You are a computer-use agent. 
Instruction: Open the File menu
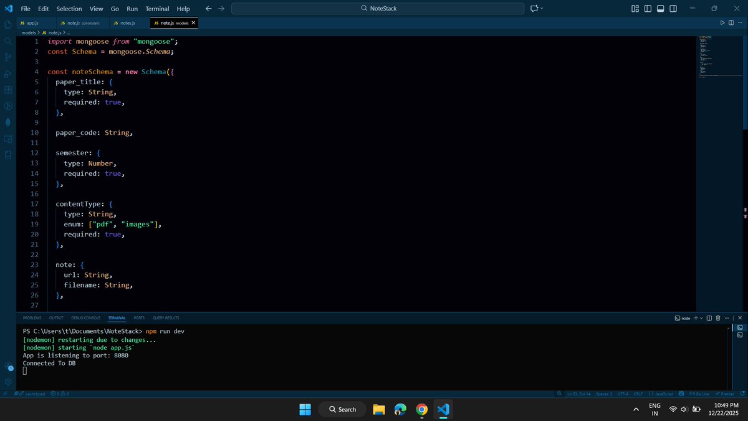[26, 9]
